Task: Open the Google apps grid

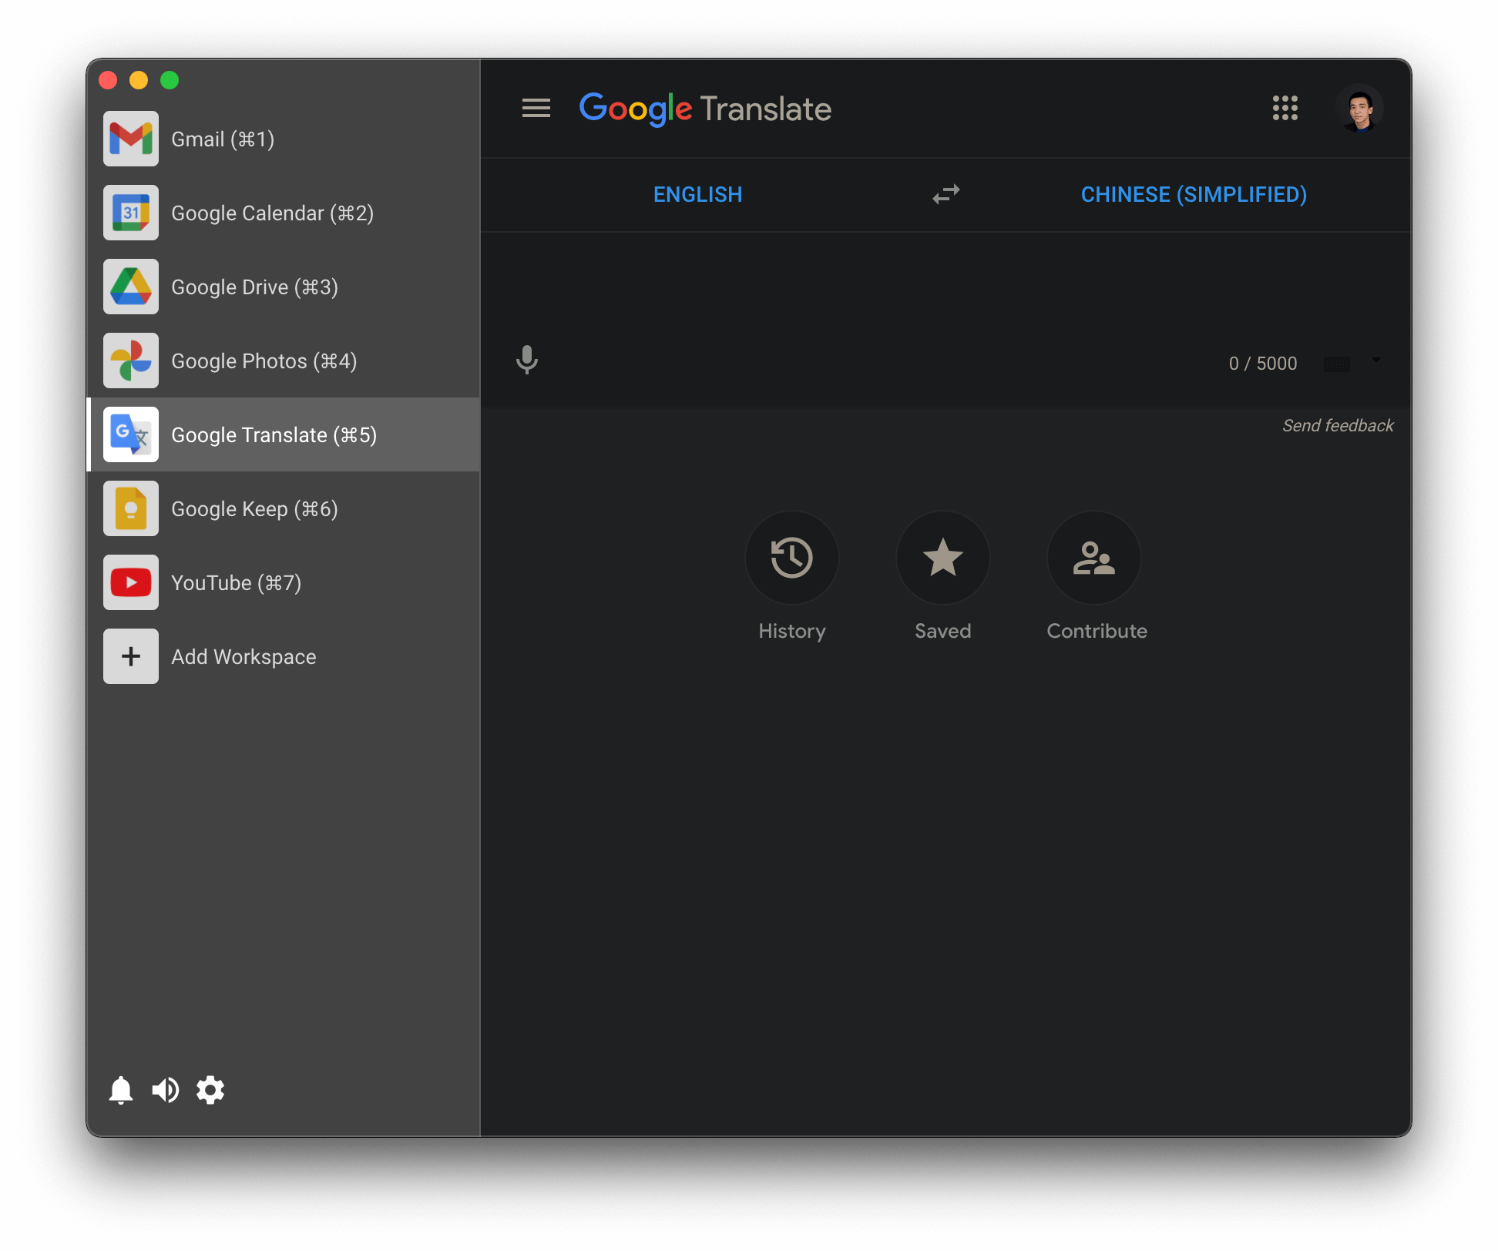Action: pos(1285,109)
